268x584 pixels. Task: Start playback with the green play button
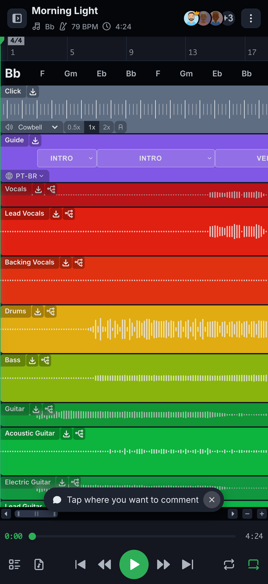point(134,564)
